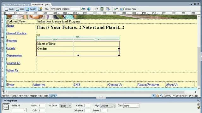The width and height of the screenshot is (202, 113).
Task: Click the Validate Markup icon
Action: tap(116, 9)
